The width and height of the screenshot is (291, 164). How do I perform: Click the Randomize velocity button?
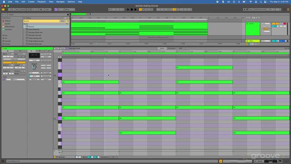click(70, 157)
